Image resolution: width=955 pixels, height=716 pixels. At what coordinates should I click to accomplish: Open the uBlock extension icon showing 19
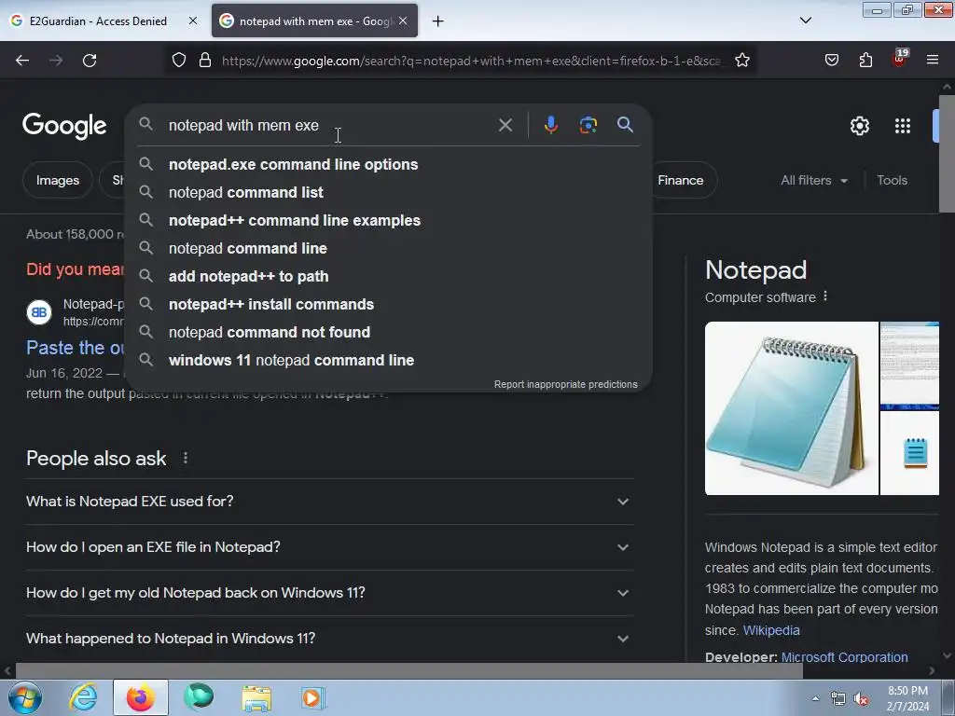click(x=900, y=59)
